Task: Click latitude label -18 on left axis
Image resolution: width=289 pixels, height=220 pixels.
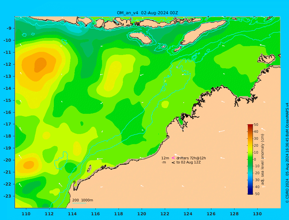Action: point(8,136)
